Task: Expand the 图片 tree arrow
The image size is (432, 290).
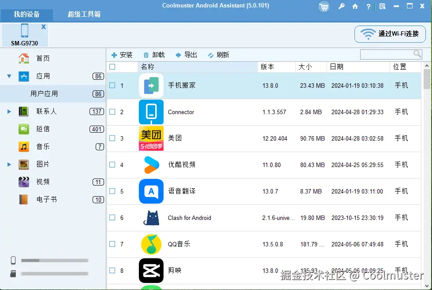Action: coord(9,164)
